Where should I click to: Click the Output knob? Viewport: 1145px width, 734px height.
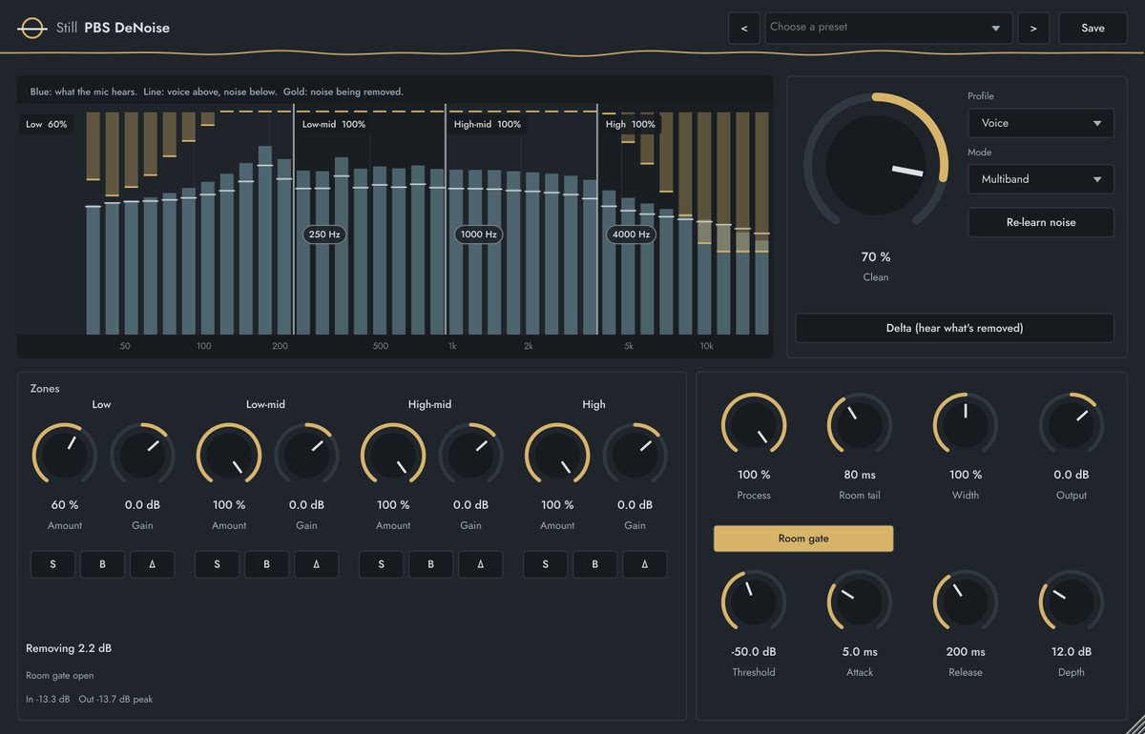(x=1072, y=424)
